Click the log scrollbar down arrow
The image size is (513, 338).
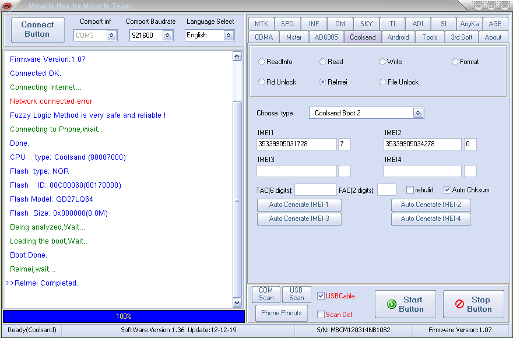(x=237, y=302)
